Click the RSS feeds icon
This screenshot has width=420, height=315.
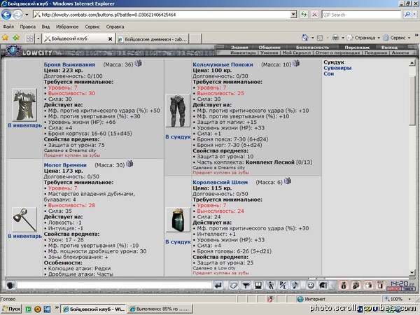coord(320,38)
